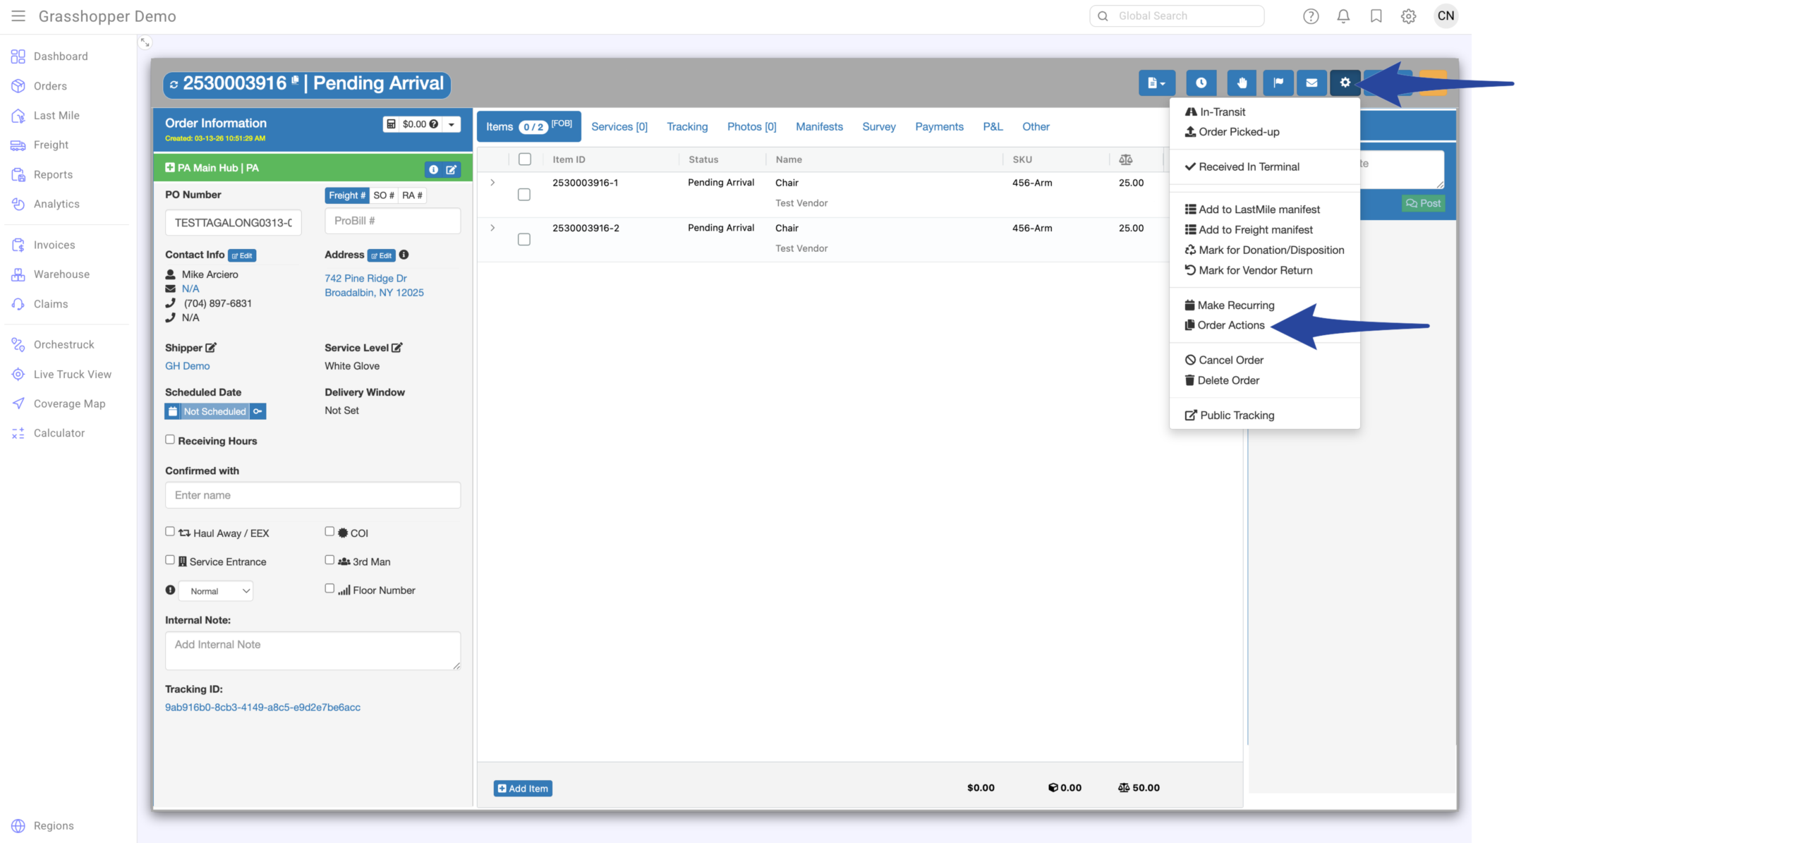1806x843 pixels.
Task: Click the Not Scheduled date button
Action: coord(214,411)
